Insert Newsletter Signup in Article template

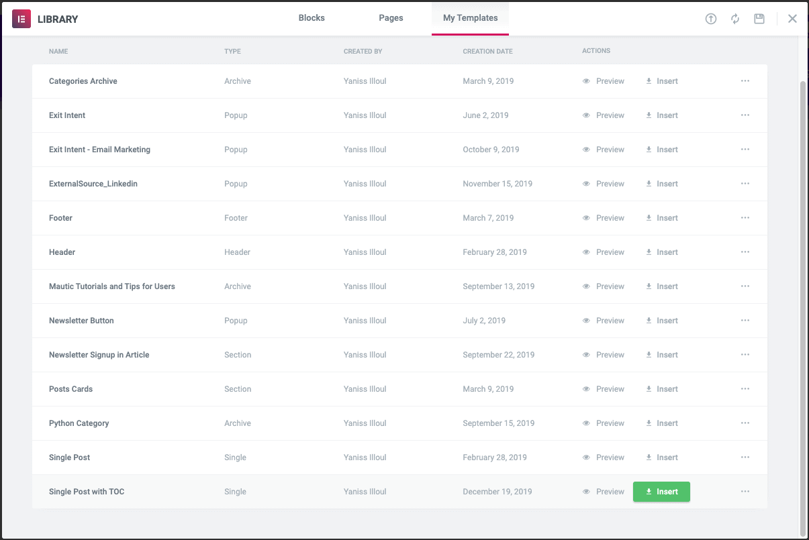pos(662,355)
